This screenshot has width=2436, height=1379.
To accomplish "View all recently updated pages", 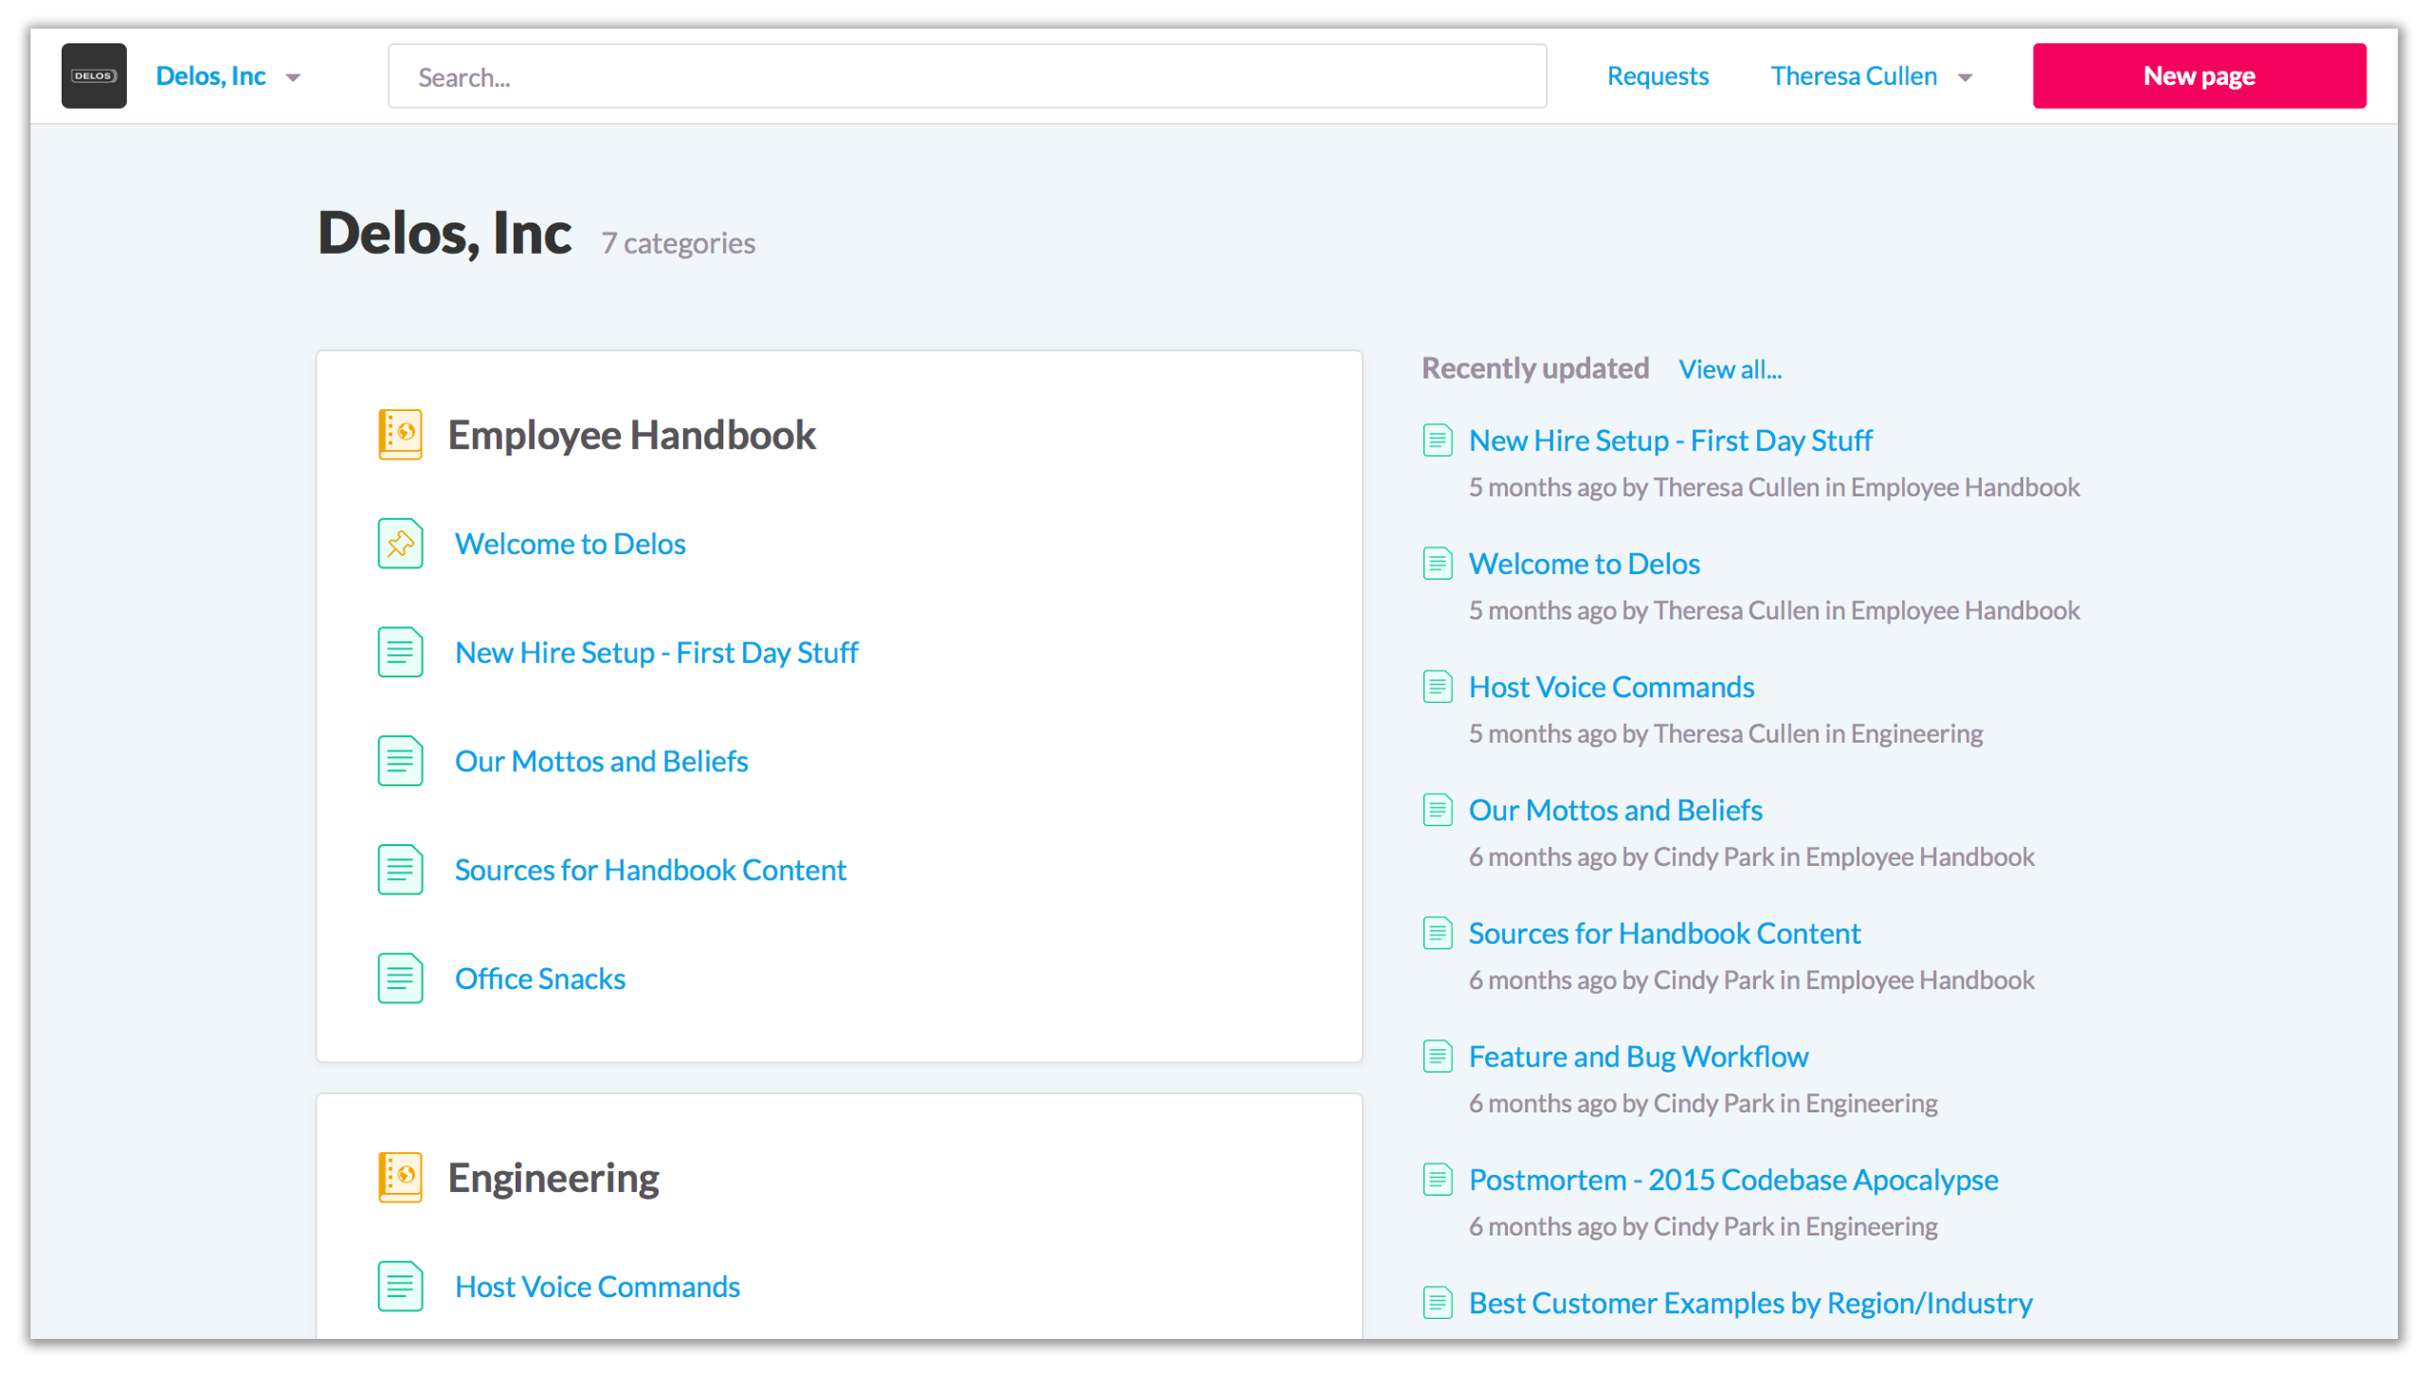I will [x=1729, y=369].
